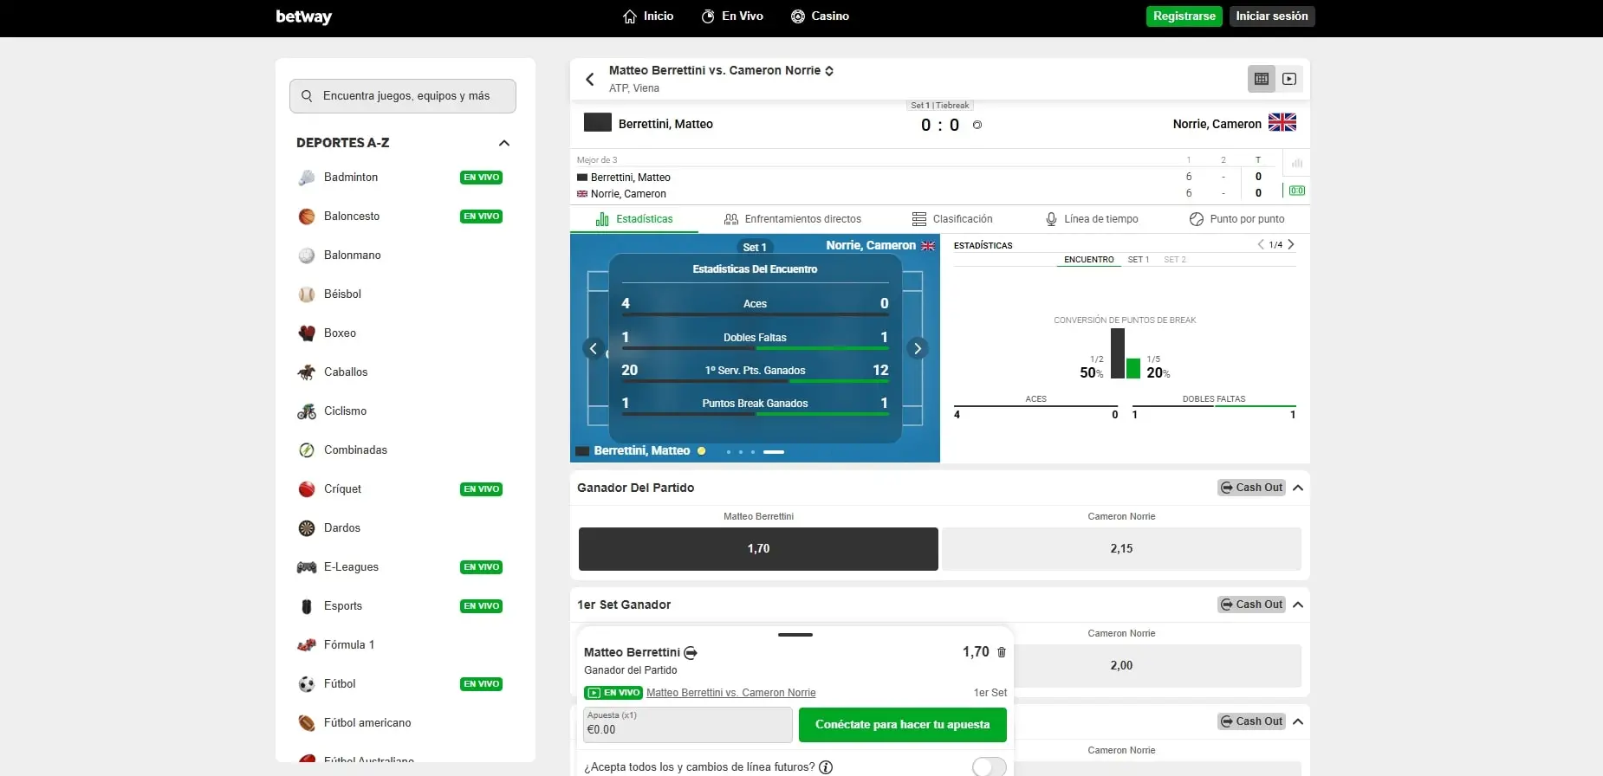Open the Enfrentamientos directos tab
This screenshot has width=1603, height=776.
[793, 219]
